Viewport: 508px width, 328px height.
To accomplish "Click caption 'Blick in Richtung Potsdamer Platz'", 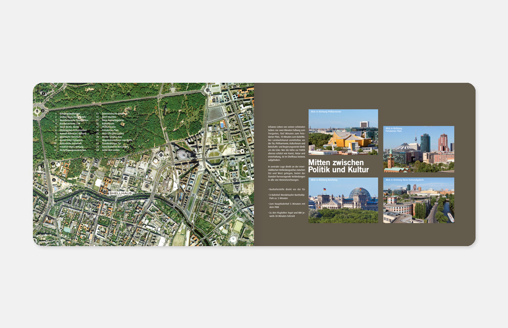I will pyautogui.click(x=394, y=130).
